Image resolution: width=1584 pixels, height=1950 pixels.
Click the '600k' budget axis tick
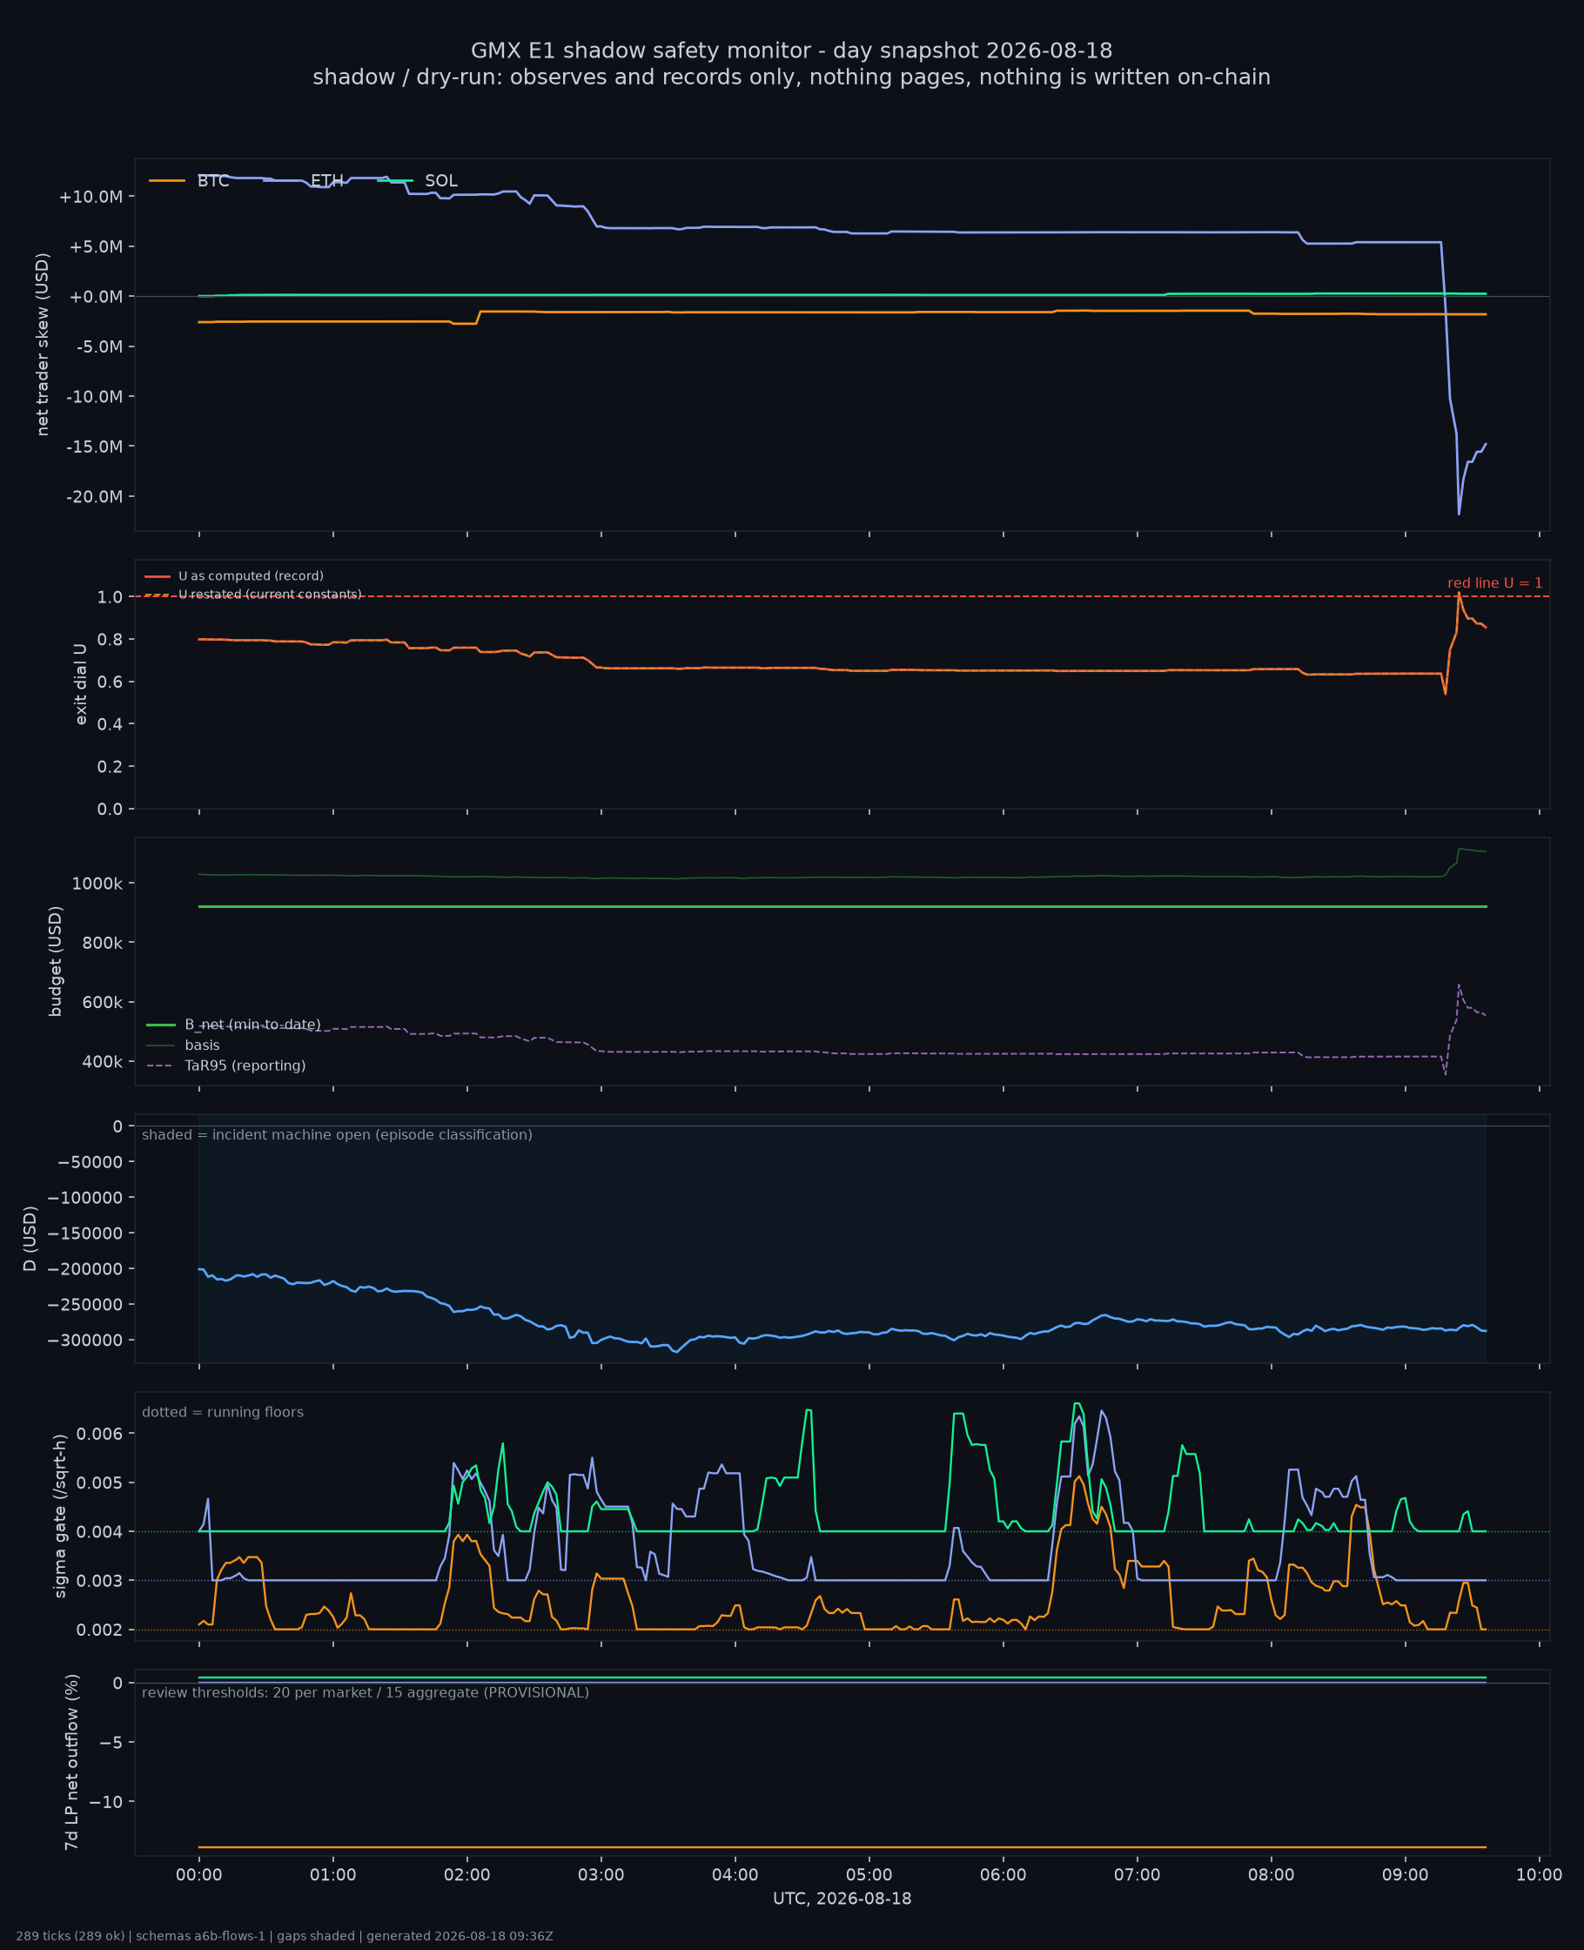102,1002
